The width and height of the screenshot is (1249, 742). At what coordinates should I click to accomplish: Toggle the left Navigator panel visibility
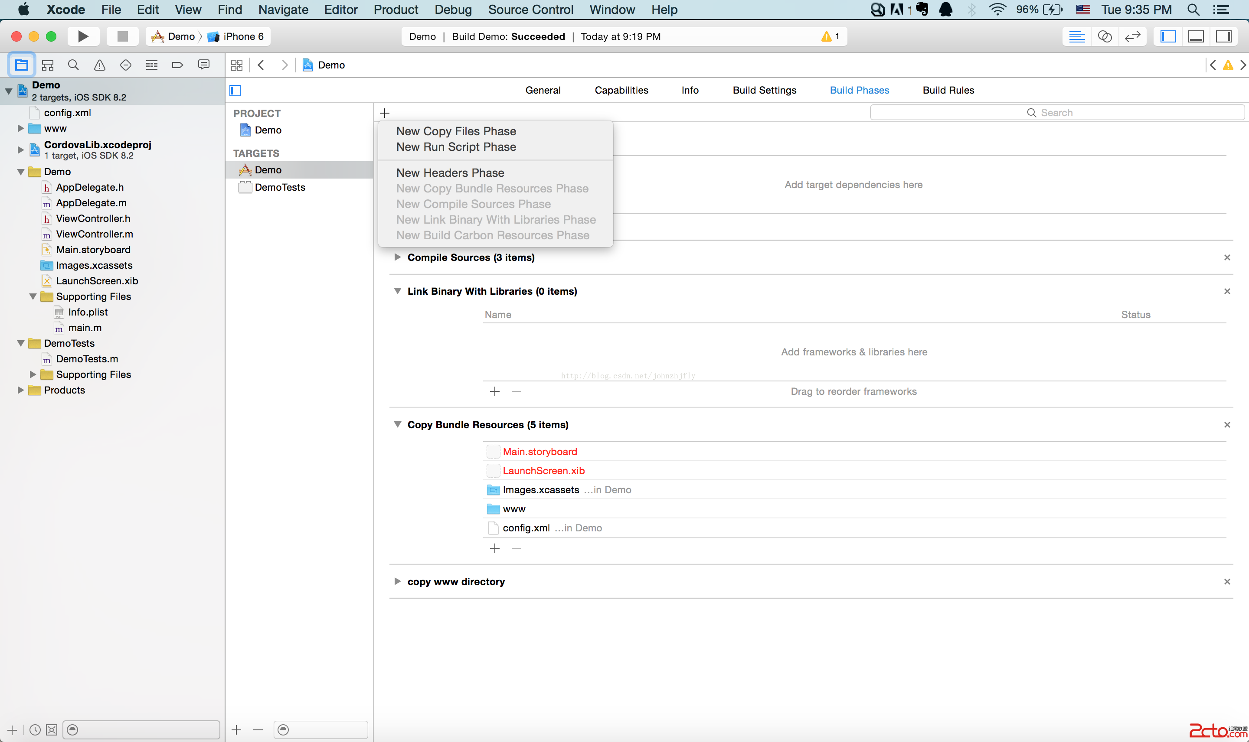[x=1168, y=36]
